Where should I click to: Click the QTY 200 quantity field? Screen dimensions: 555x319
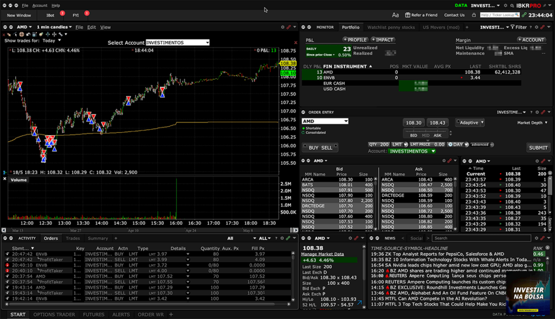pos(379,144)
